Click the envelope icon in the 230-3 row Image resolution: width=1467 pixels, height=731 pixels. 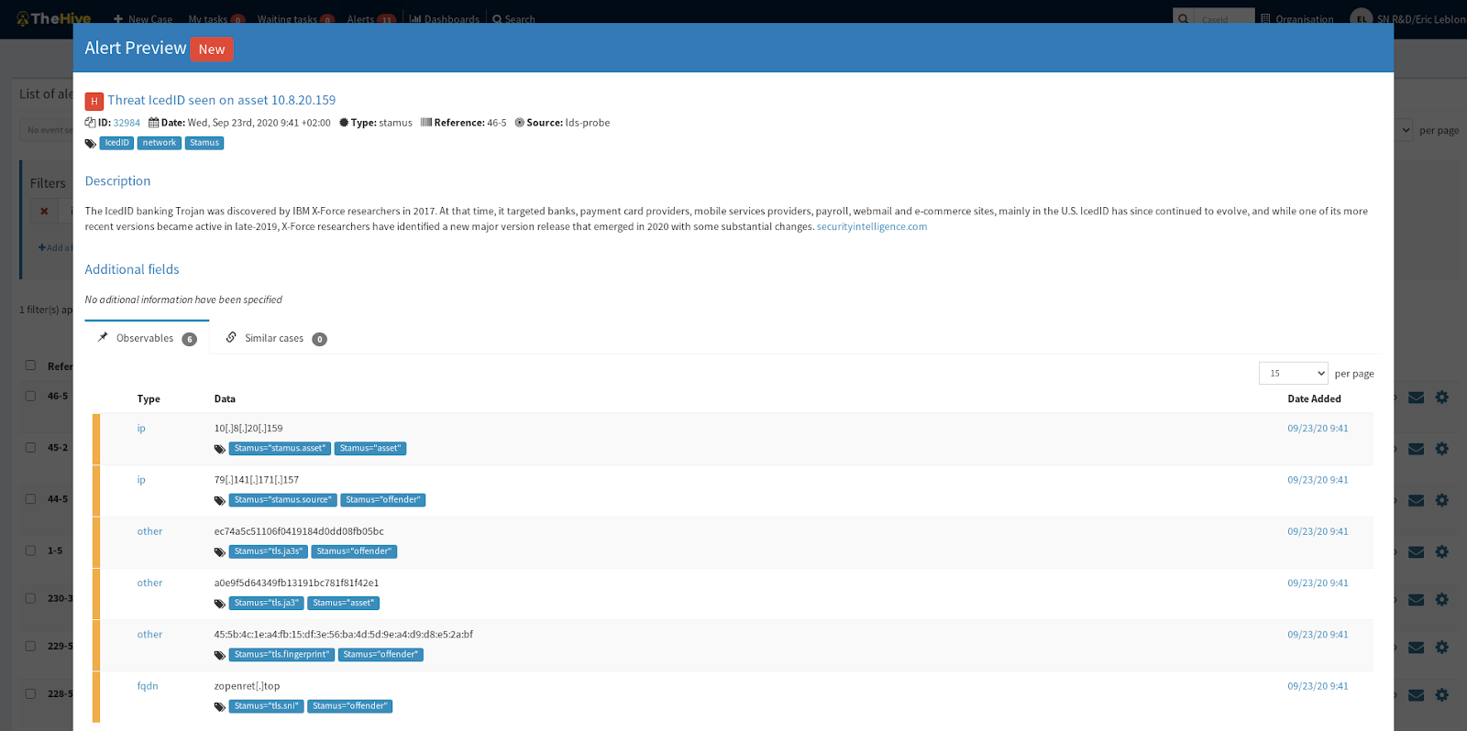coord(1416,599)
